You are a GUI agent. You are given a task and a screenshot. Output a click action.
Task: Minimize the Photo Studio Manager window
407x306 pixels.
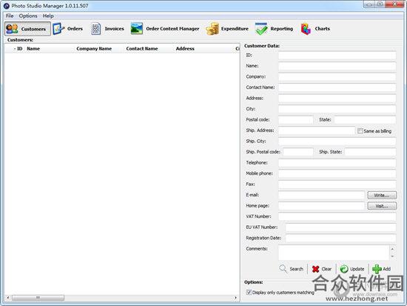(x=369, y=4)
